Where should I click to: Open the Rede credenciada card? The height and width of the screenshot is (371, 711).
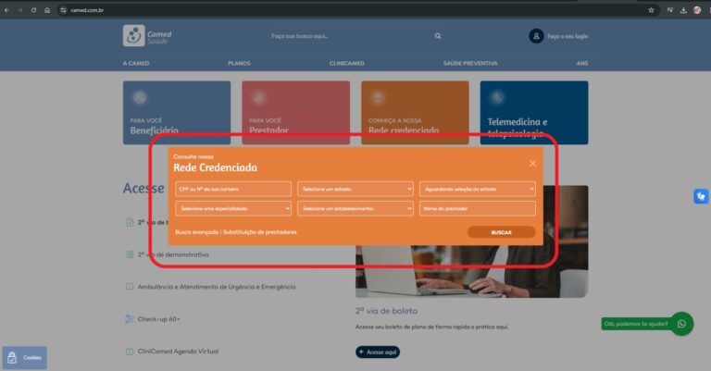[x=415, y=113]
